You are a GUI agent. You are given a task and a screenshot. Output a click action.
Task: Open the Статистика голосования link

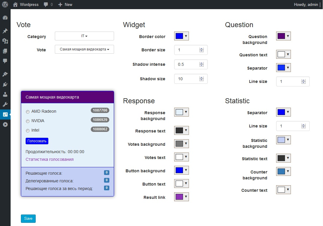pyautogui.click(x=50, y=159)
